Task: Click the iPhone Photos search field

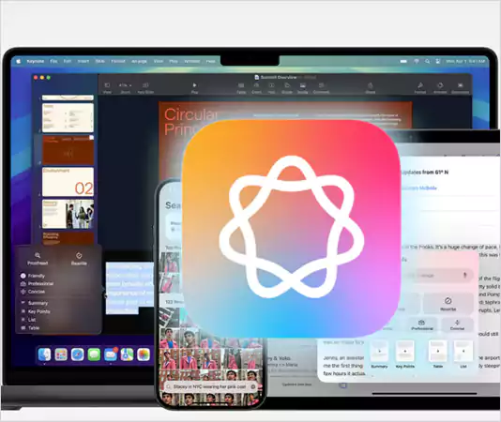Action: 211,386
